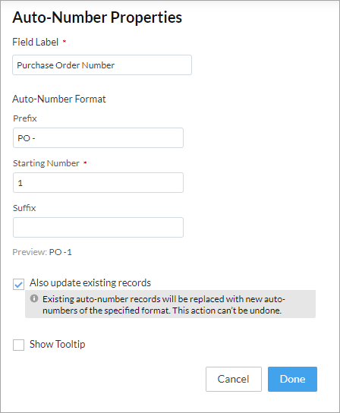This screenshot has height=413, width=340.
Task: Click the info icon in the warning message
Action: (x=34, y=298)
